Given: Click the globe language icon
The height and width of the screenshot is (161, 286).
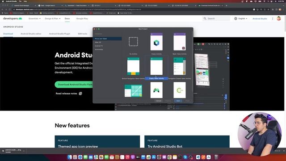Looking at the screenshot, I should point(236,19).
